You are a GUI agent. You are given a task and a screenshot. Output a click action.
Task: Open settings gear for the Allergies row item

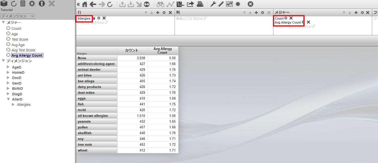(99, 18)
